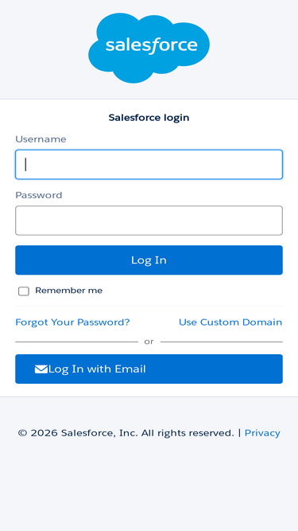298x531 pixels.
Task: Click 'All rights reserved' footer text
Action: 188,433
